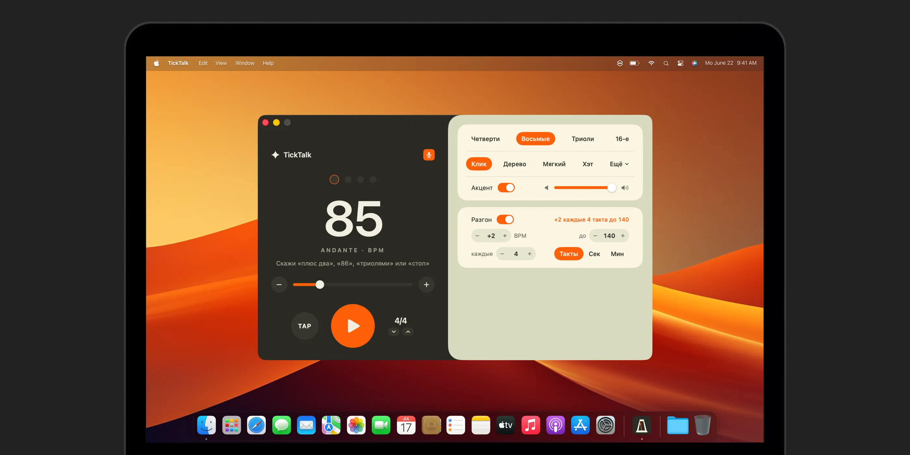Viewport: 910px width, 455px height.
Task: Toggle the Разгон switch off
Action: [505, 219]
